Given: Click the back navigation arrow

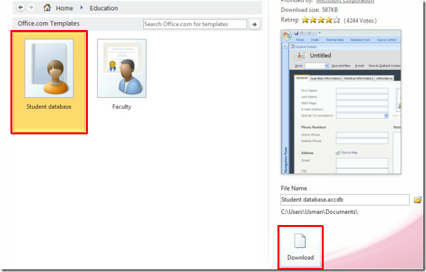Looking at the screenshot, I should 20,7.
